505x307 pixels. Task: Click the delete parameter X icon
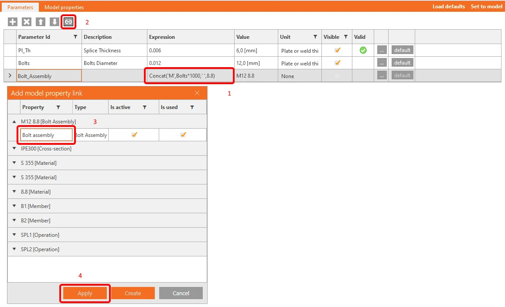coord(27,22)
